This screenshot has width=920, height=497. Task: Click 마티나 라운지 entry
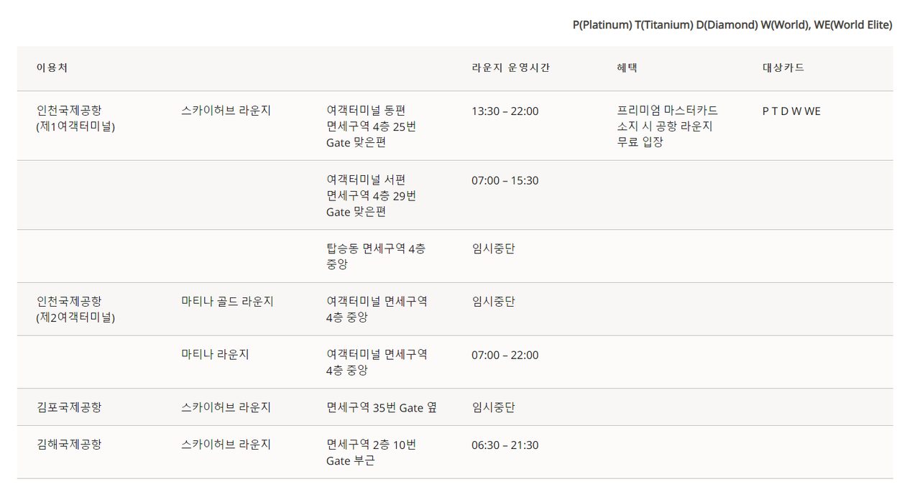(x=215, y=355)
